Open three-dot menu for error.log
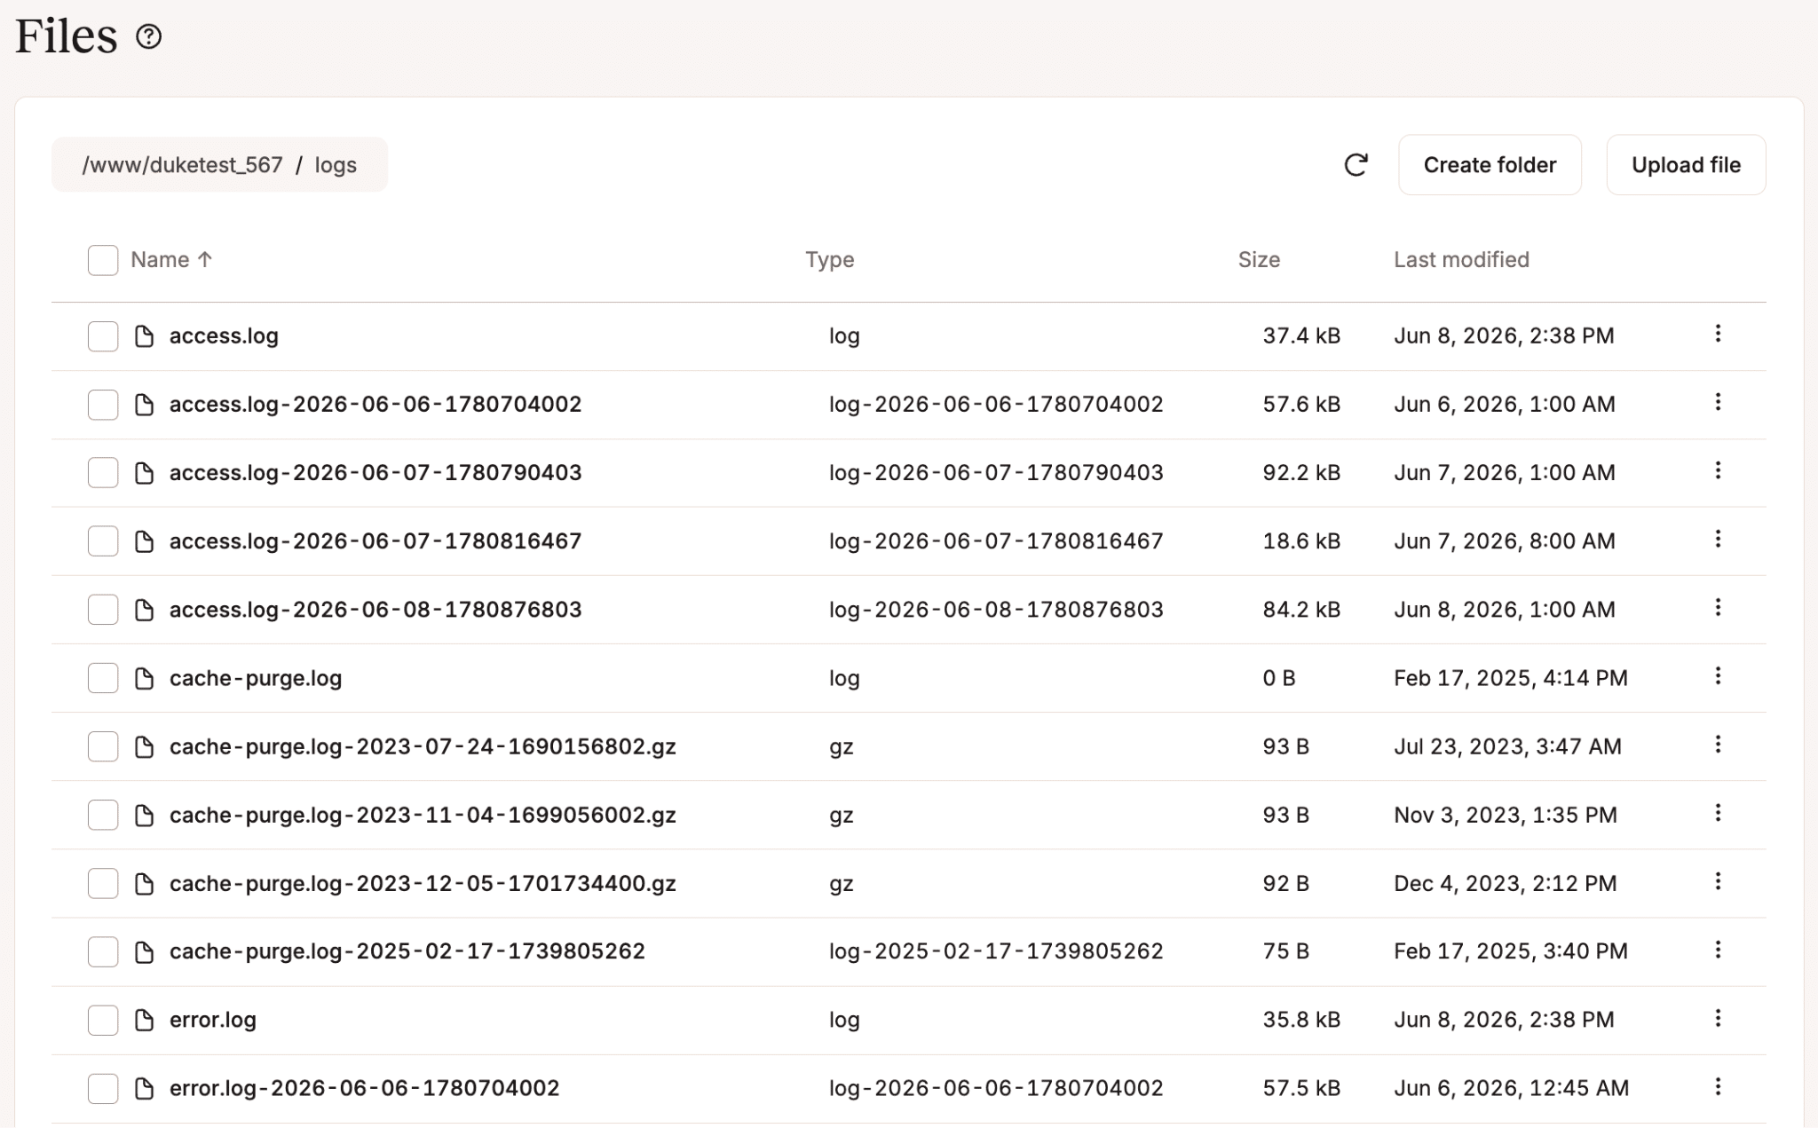 [1718, 1018]
